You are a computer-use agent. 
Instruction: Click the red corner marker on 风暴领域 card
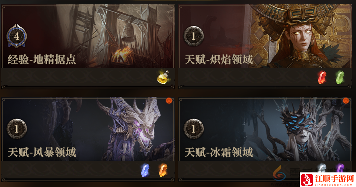pyautogui.click(x=169, y=101)
